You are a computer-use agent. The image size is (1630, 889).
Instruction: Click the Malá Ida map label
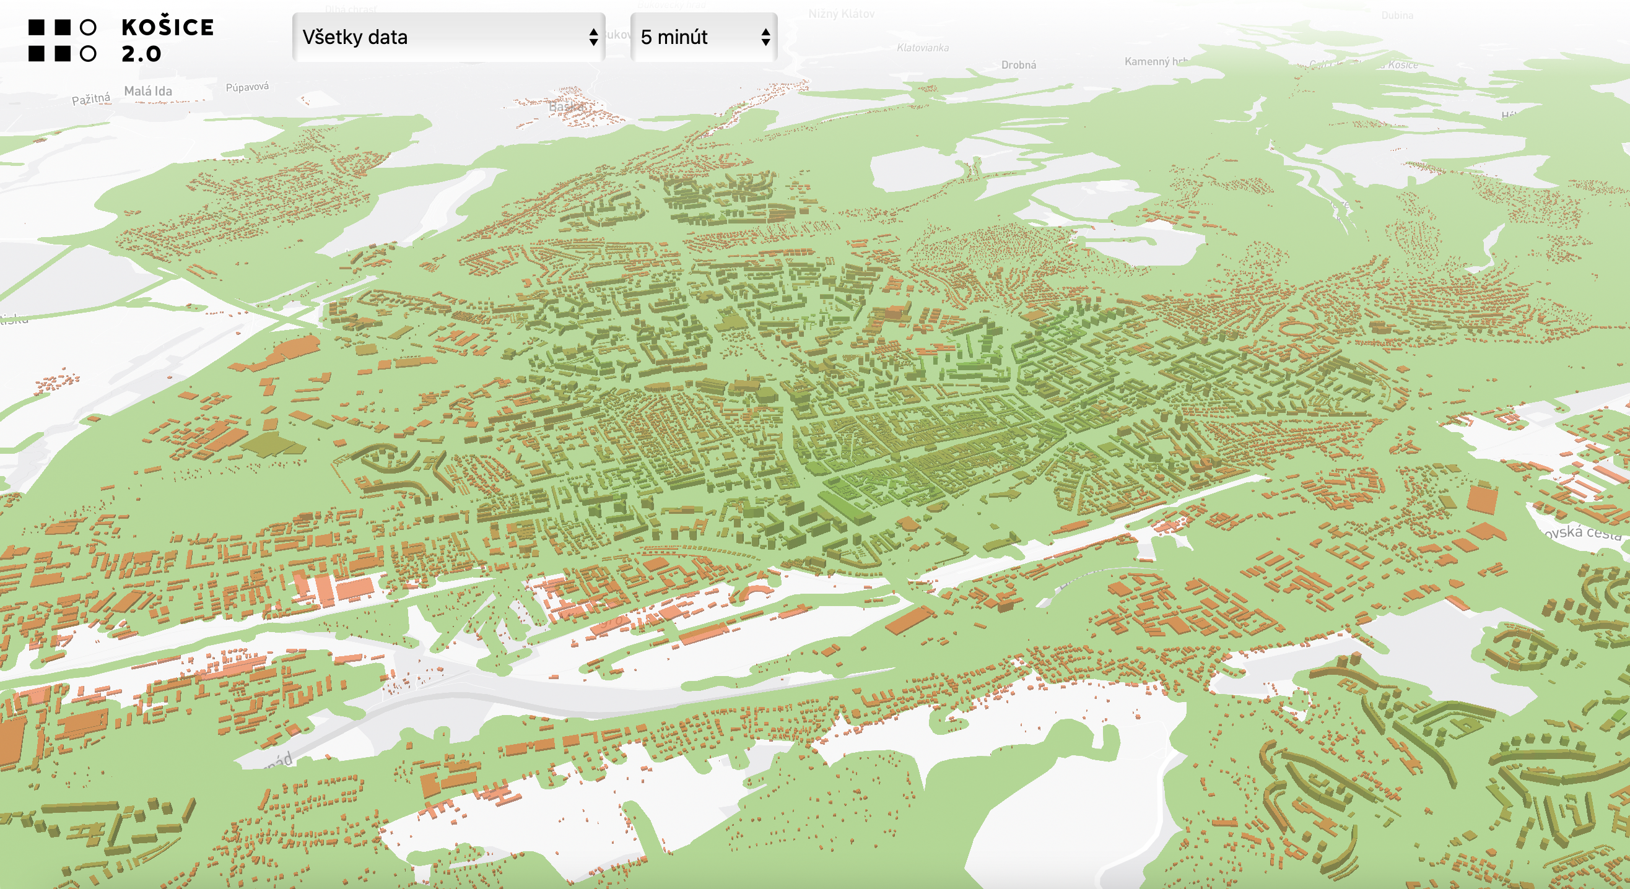coord(147,91)
